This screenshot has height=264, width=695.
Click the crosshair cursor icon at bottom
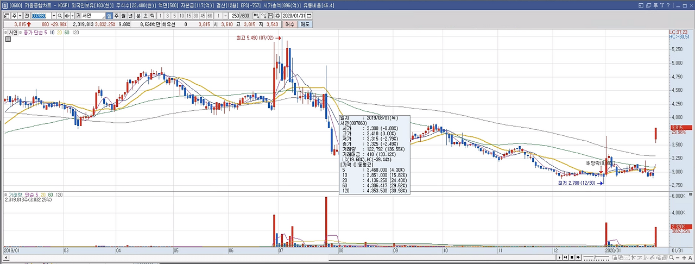click(633, 257)
